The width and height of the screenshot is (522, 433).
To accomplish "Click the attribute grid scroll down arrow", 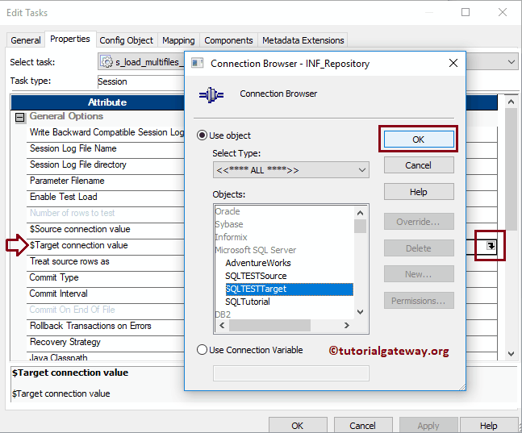I will click(x=511, y=354).
